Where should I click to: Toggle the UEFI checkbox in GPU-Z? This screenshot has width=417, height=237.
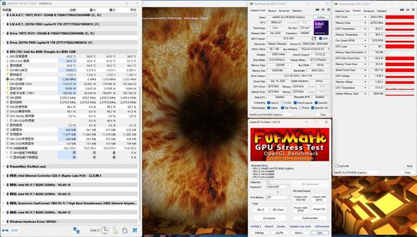pos(320,38)
